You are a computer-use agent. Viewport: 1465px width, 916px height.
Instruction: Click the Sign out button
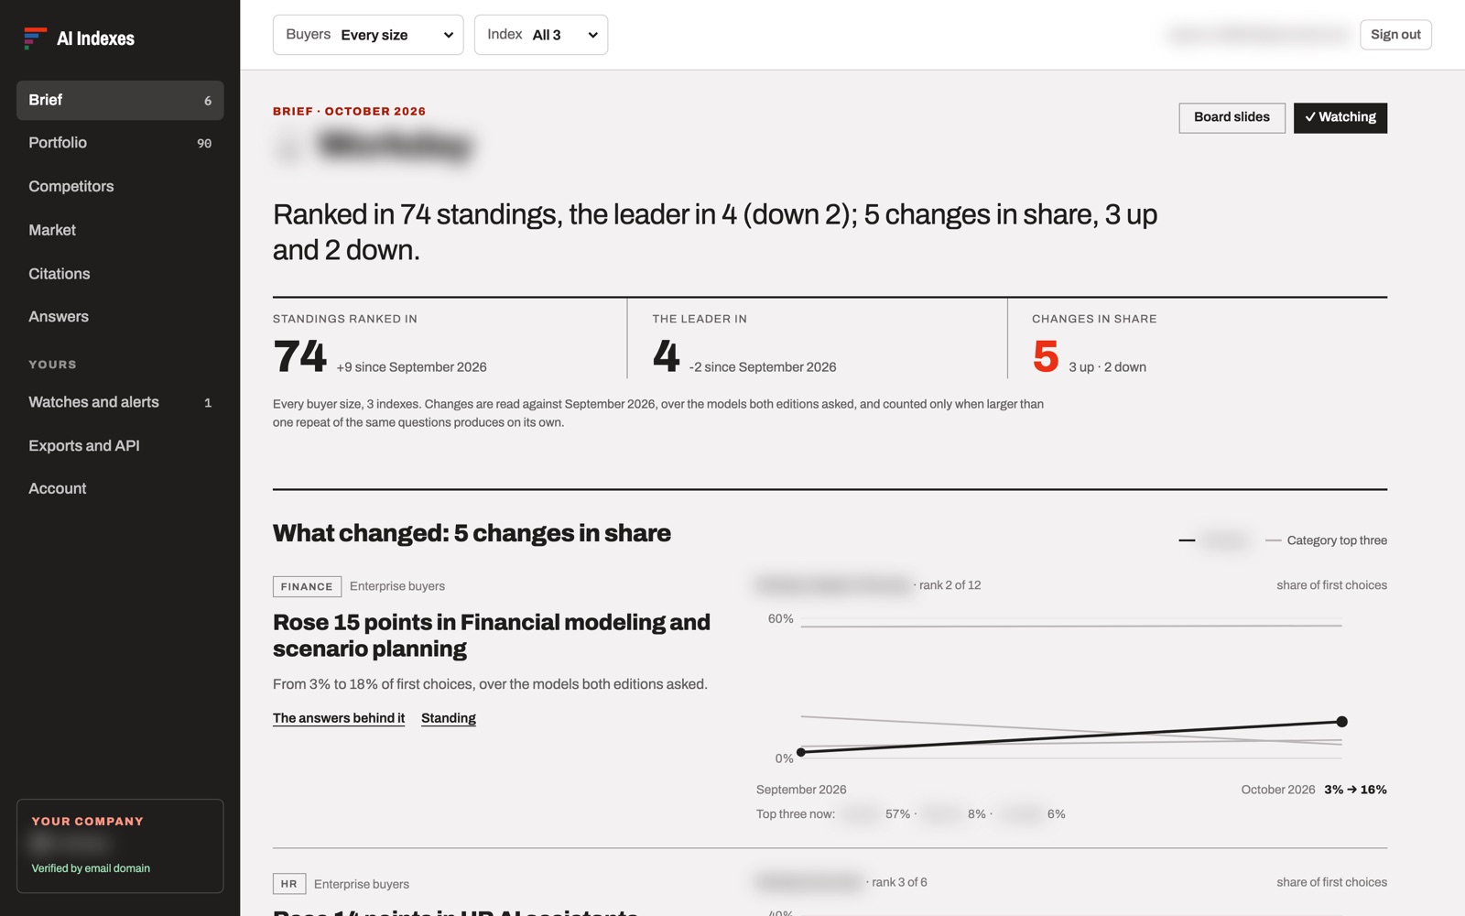tap(1395, 35)
